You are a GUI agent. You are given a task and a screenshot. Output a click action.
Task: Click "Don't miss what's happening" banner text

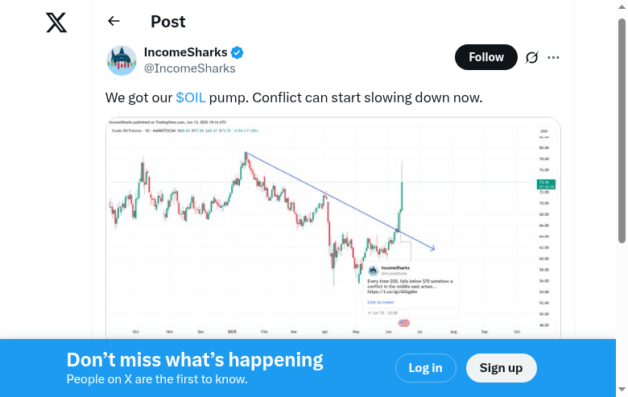(x=194, y=360)
